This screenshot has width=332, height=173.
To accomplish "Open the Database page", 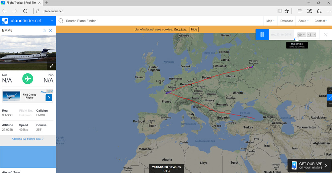I will tap(287, 21).
